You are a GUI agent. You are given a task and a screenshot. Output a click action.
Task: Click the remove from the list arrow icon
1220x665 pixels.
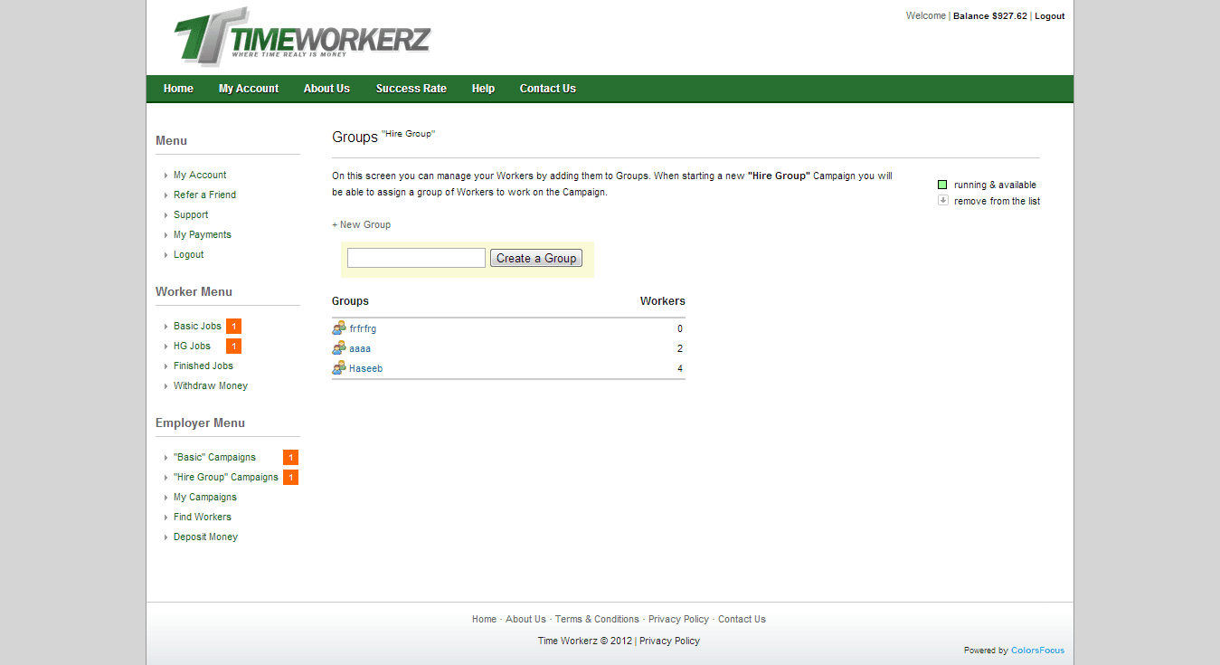pyautogui.click(x=942, y=200)
